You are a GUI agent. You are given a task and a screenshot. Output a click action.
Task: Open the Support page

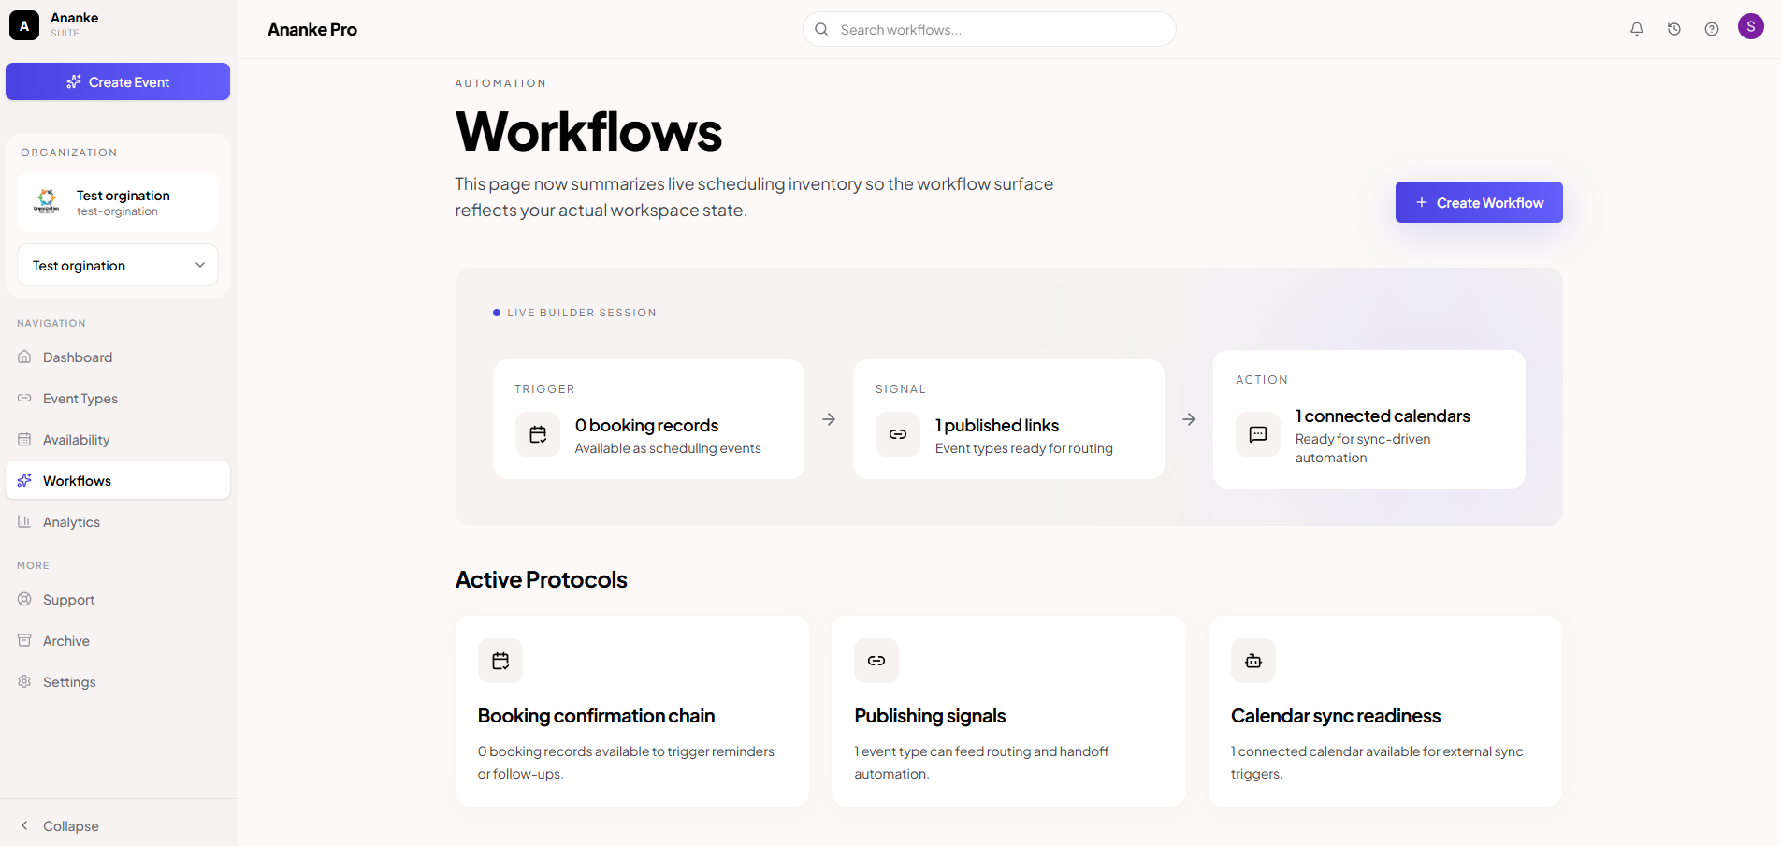[x=118, y=599]
